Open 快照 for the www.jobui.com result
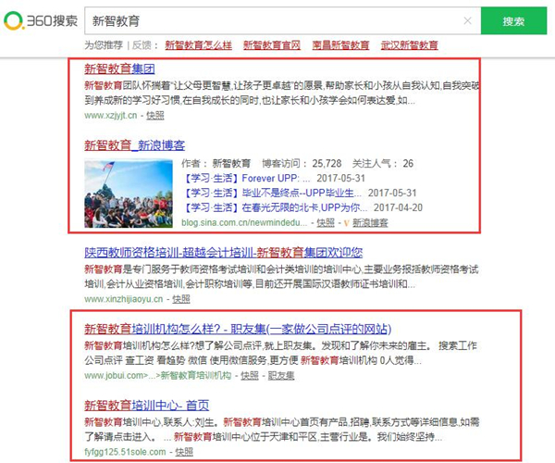Viewport: 555px width, 463px height. 250,376
